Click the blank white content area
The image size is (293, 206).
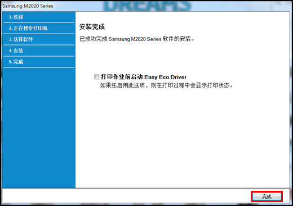coord(182,139)
